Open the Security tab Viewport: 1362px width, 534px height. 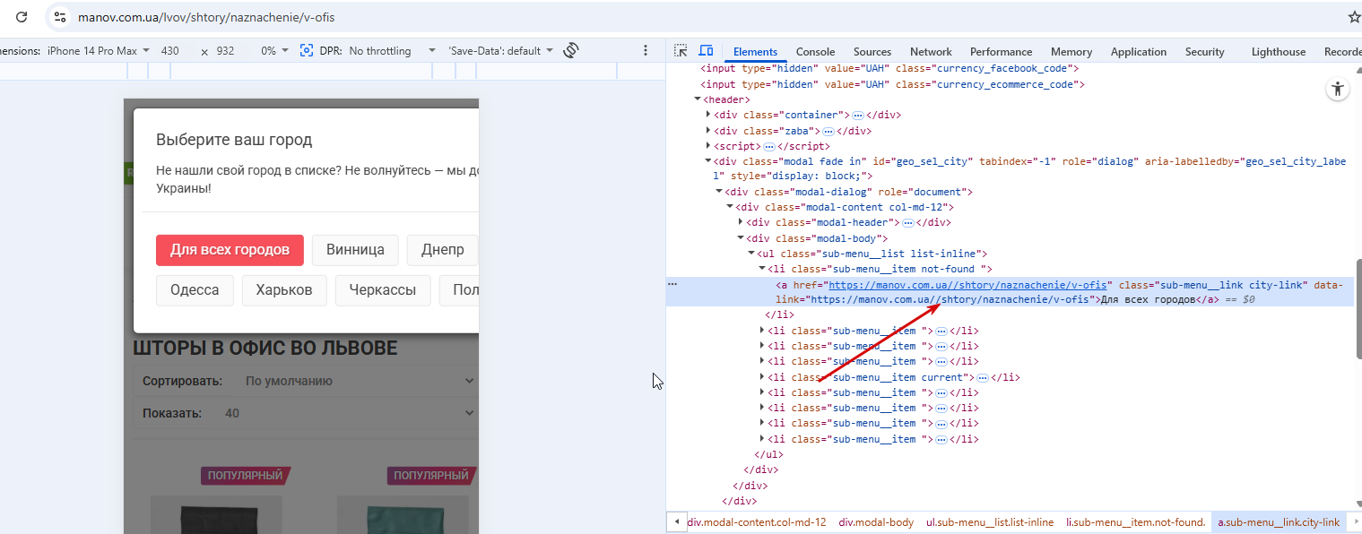(1204, 52)
